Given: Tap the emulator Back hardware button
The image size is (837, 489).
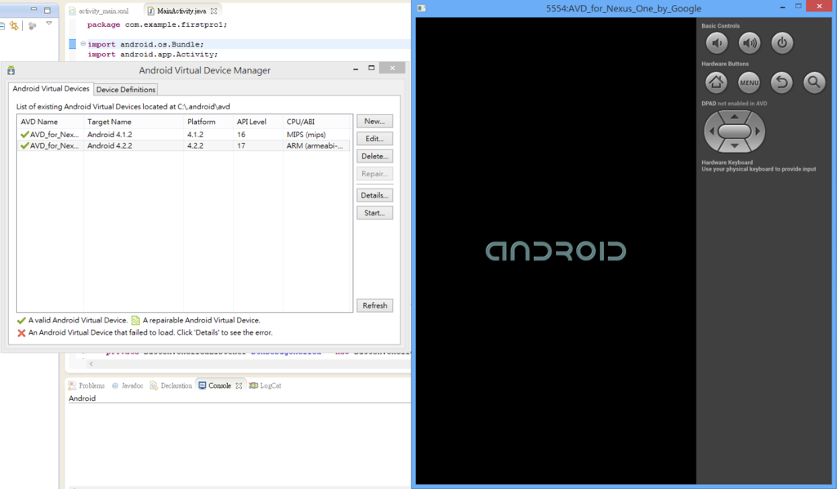Looking at the screenshot, I should click(781, 82).
